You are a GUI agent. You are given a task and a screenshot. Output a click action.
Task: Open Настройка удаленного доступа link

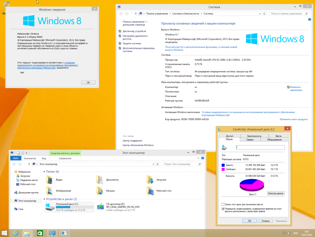(x=135, y=37)
